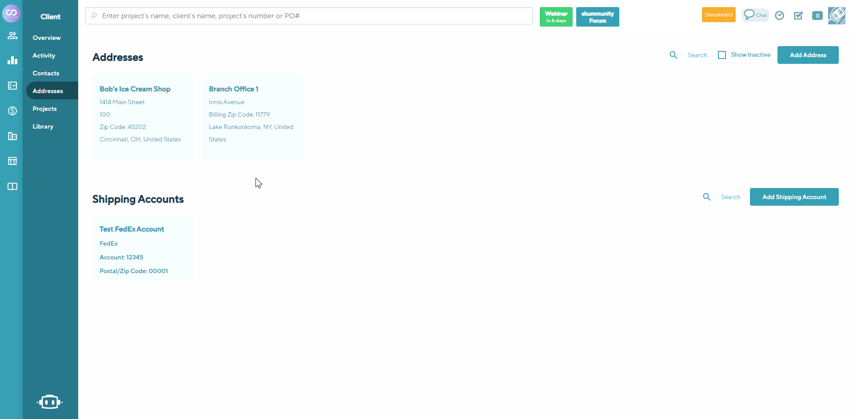This screenshot has width=853, height=419.
Task: Open the notifications counter showing 0
Action: [817, 15]
